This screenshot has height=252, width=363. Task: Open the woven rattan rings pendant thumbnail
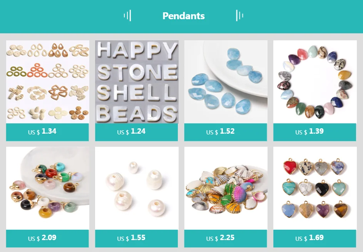(47, 82)
